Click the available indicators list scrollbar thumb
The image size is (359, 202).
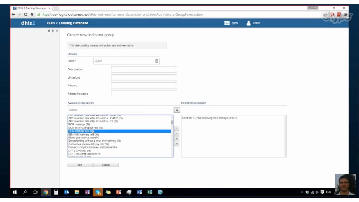click(172, 122)
